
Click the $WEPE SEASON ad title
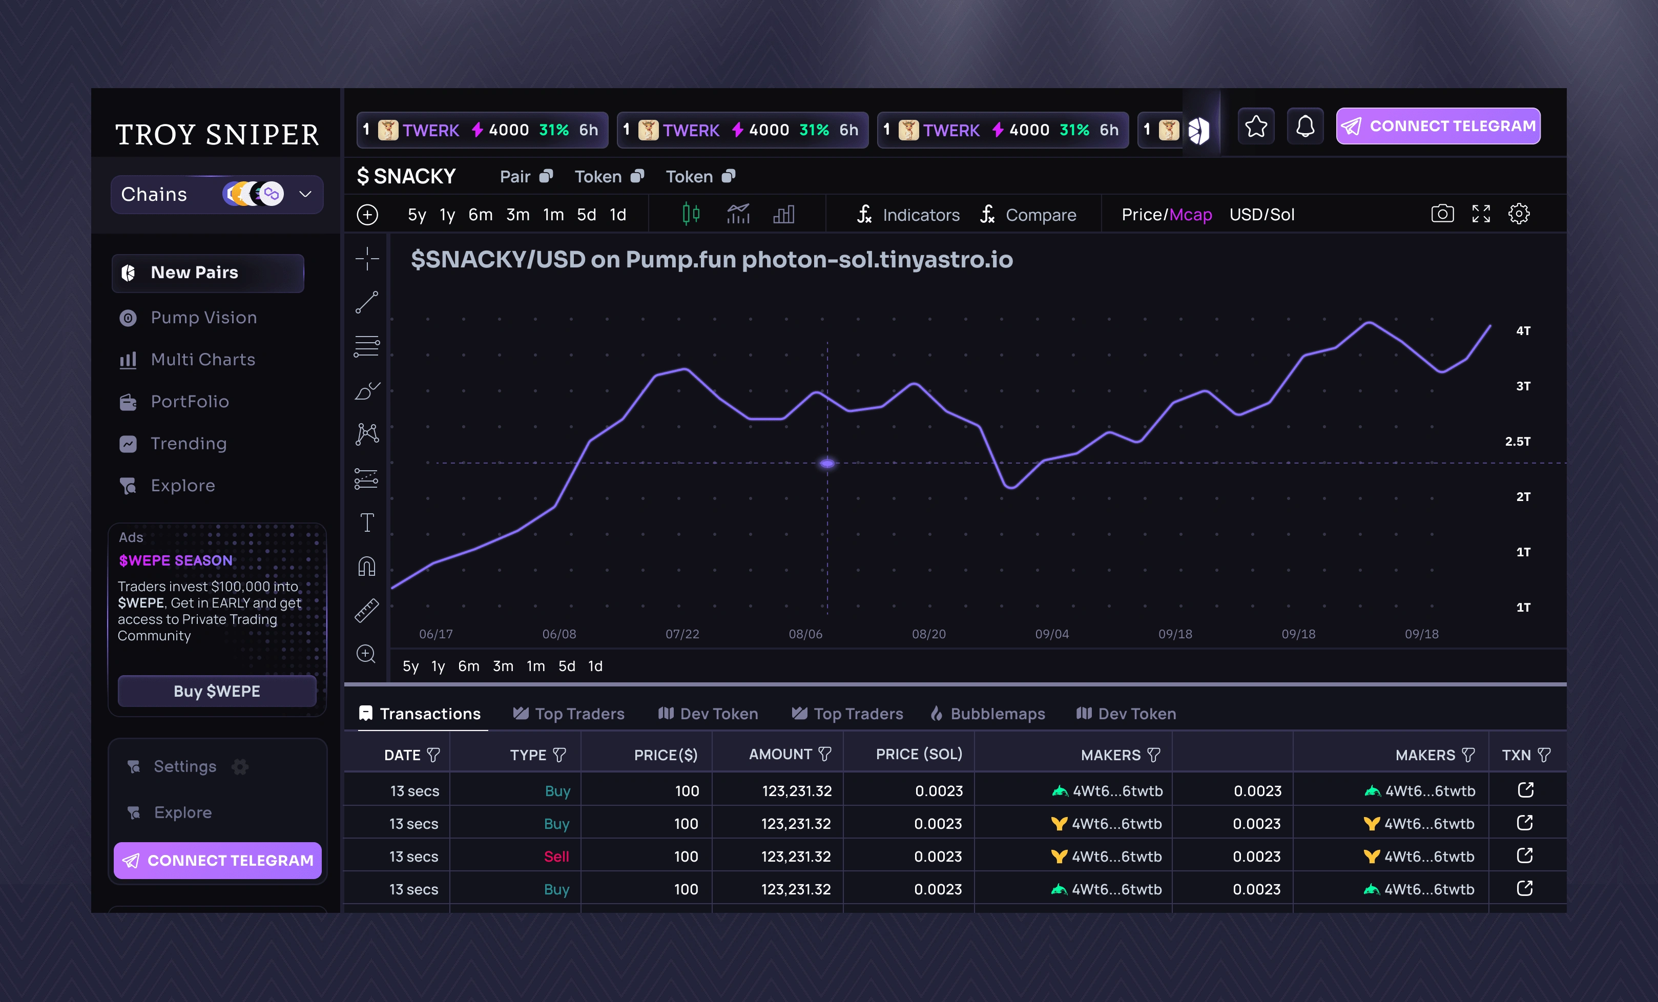(176, 560)
